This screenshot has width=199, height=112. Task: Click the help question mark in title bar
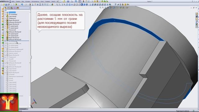click(x=192, y=1)
